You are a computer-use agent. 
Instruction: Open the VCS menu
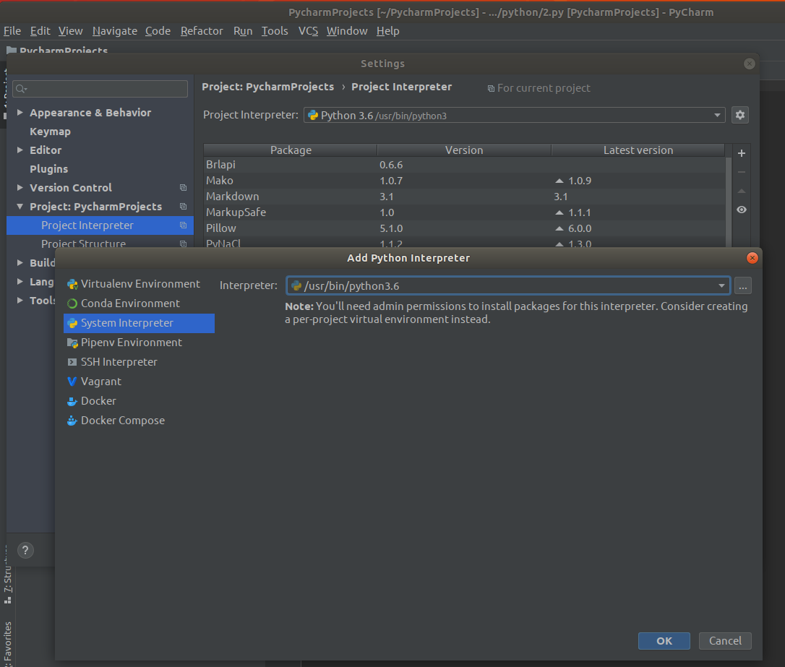tap(309, 31)
